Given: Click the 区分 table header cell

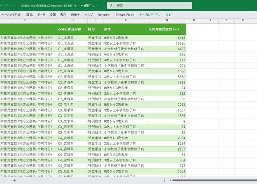Looking at the screenshot, I should (x=95, y=29).
